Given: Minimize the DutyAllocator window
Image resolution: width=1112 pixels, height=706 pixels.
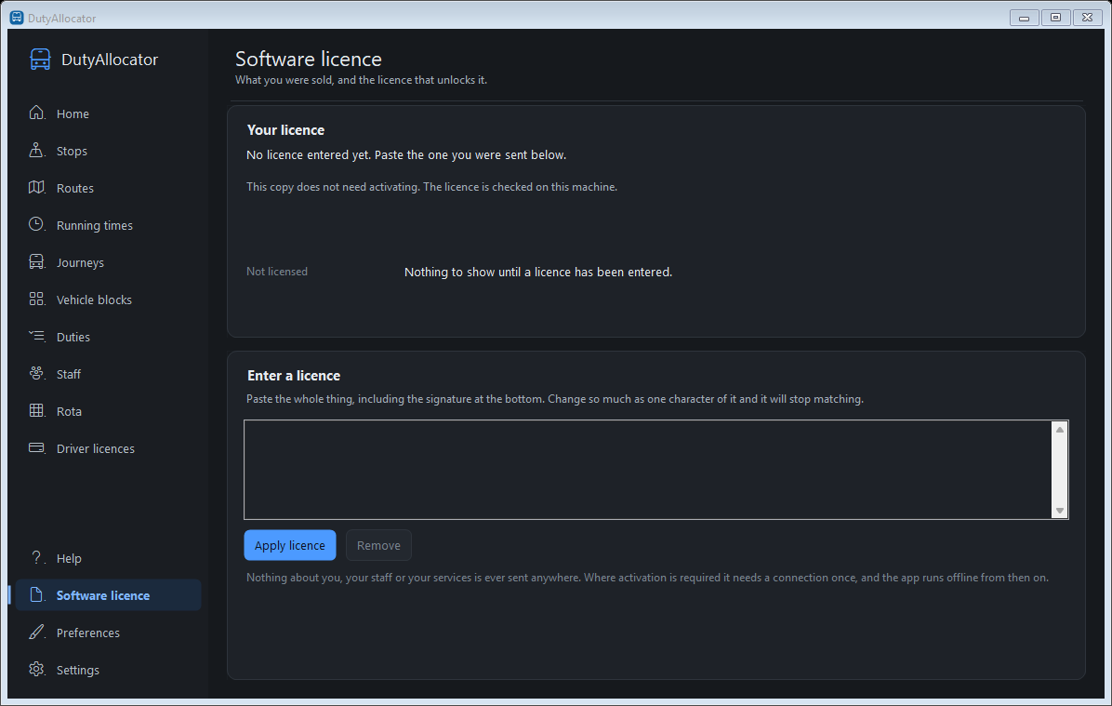Looking at the screenshot, I should click(1024, 18).
